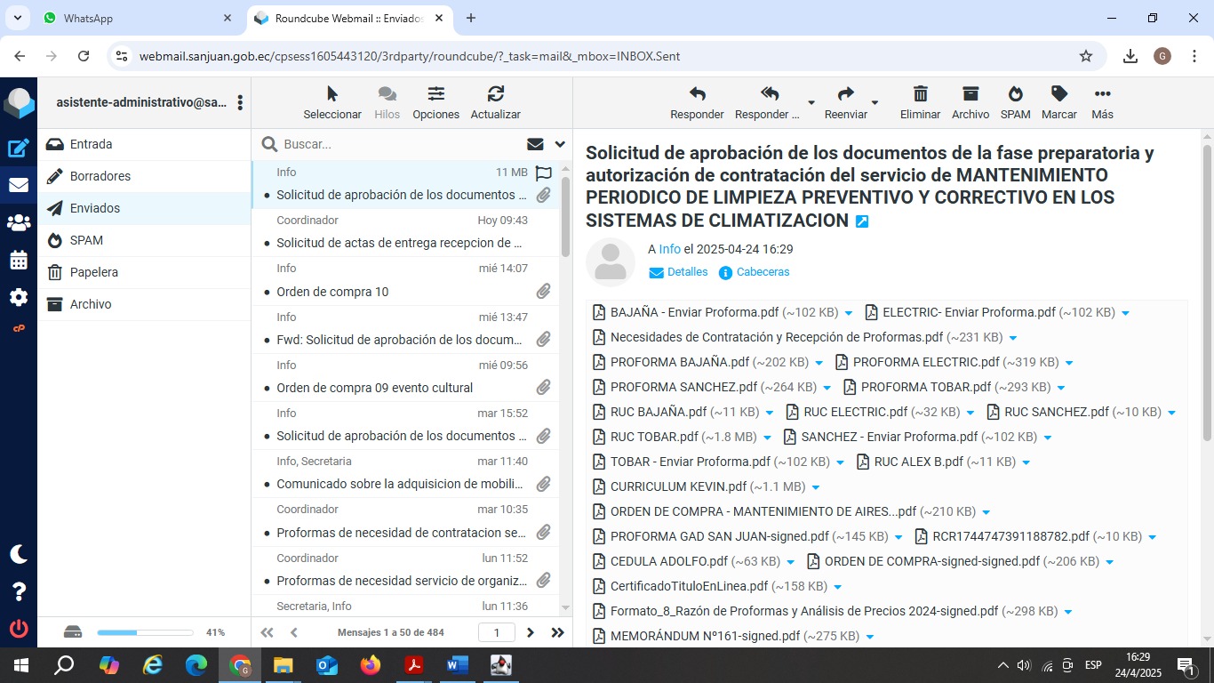Click the Responder reply icon
The image size is (1214, 683).
pos(697,94)
